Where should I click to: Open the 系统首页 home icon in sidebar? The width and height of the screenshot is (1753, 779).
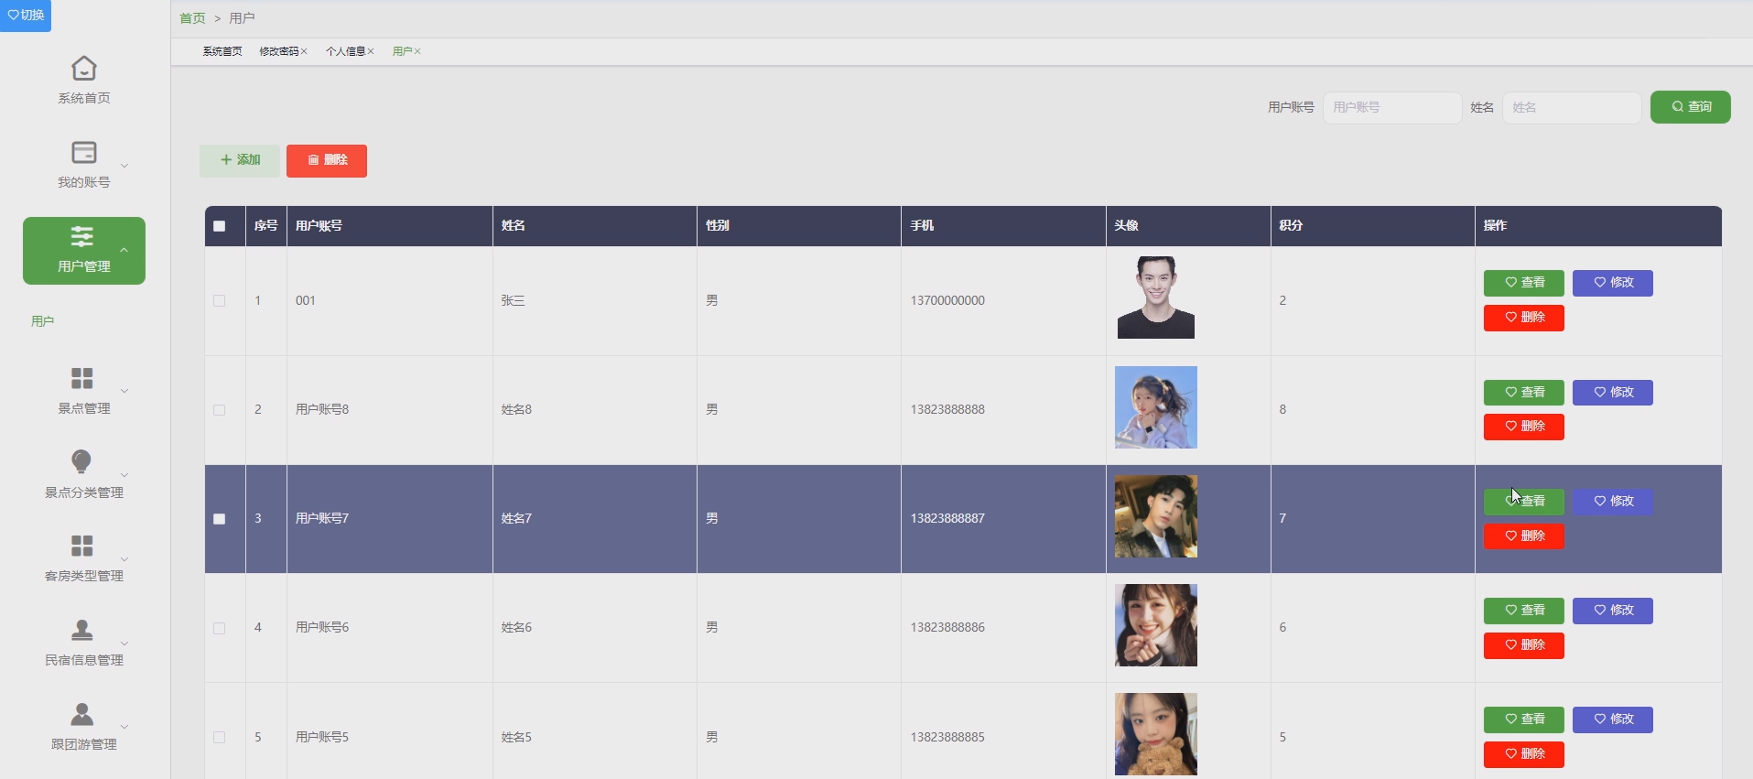pyautogui.click(x=83, y=69)
